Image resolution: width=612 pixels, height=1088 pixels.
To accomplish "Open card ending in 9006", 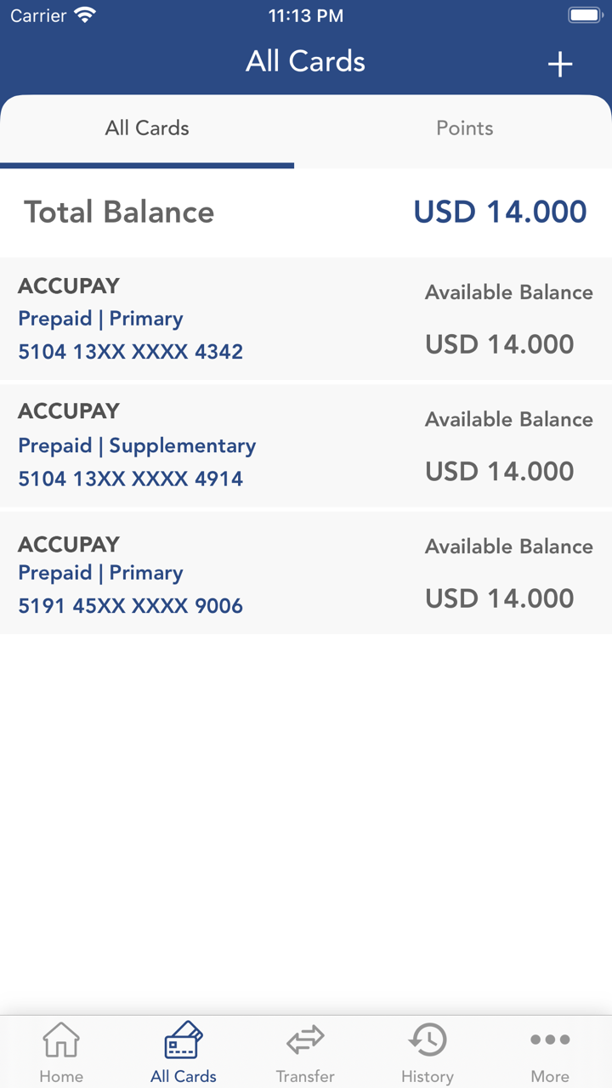I will point(131,605).
